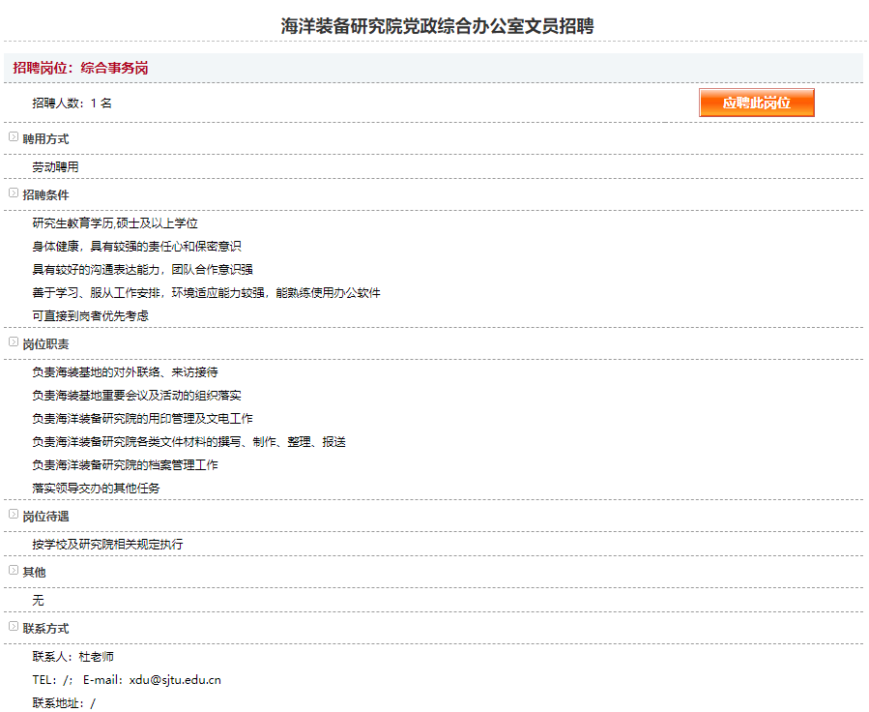Click the line about 各类文件材料的撰写、制作、整理、报送
869x712 pixels.
pos(189,442)
